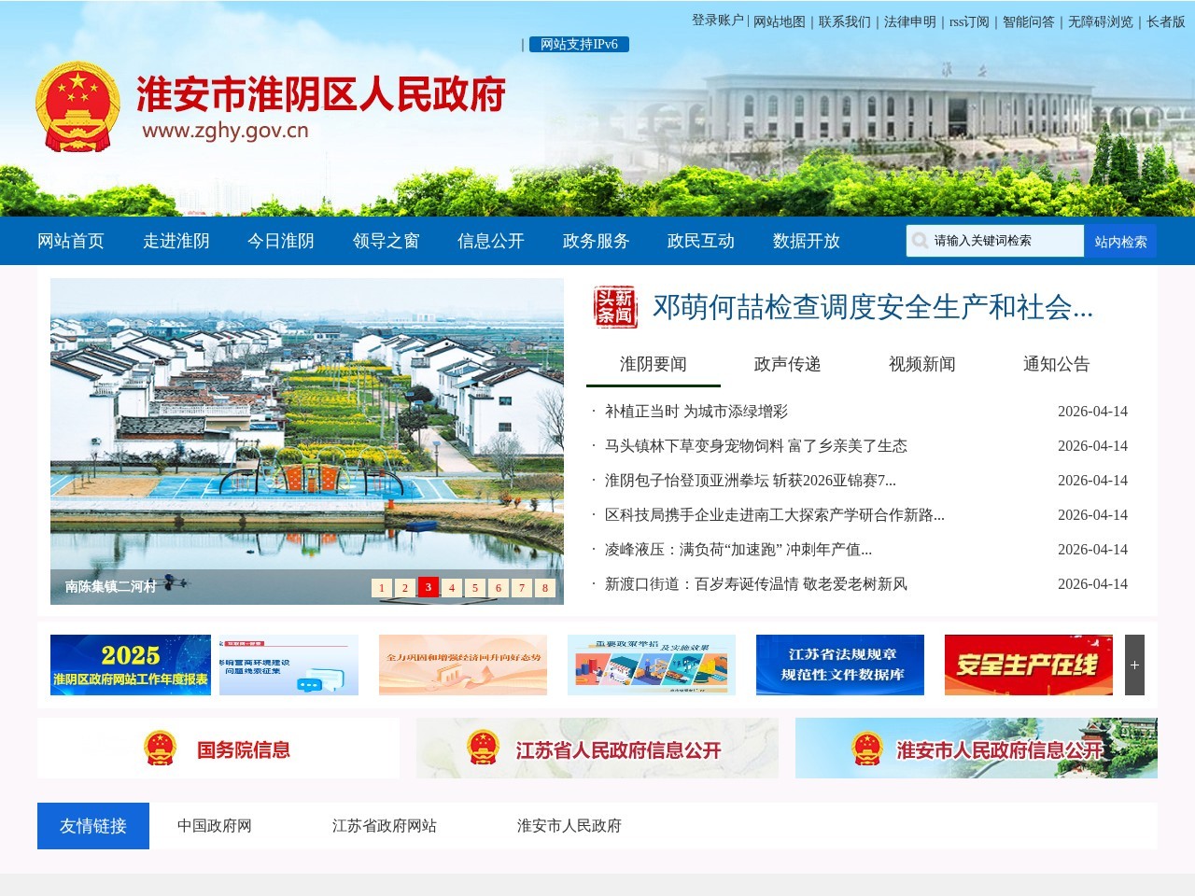Switch to 长者版 senior mode

[1166, 21]
